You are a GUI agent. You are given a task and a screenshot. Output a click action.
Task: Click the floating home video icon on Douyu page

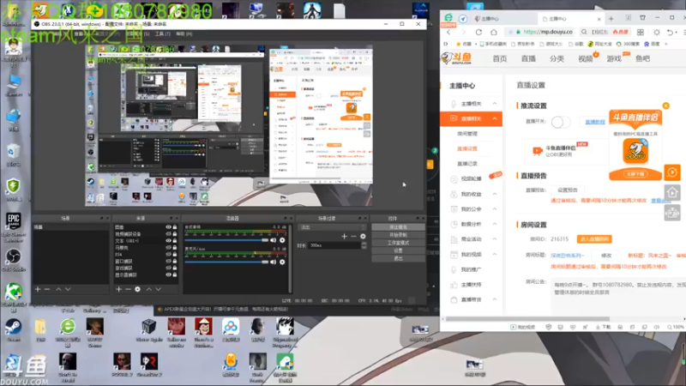672,192
